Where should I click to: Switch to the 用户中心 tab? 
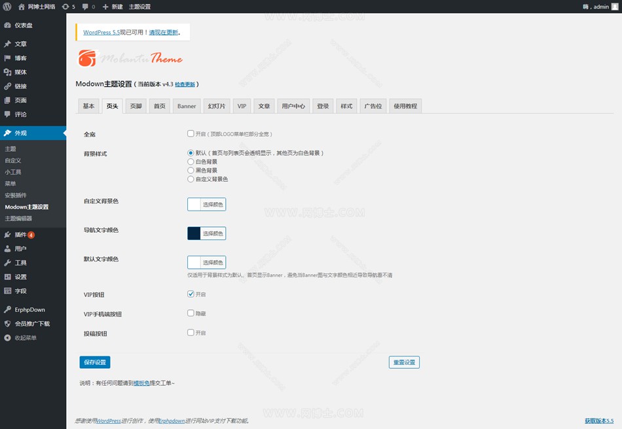[x=293, y=106]
